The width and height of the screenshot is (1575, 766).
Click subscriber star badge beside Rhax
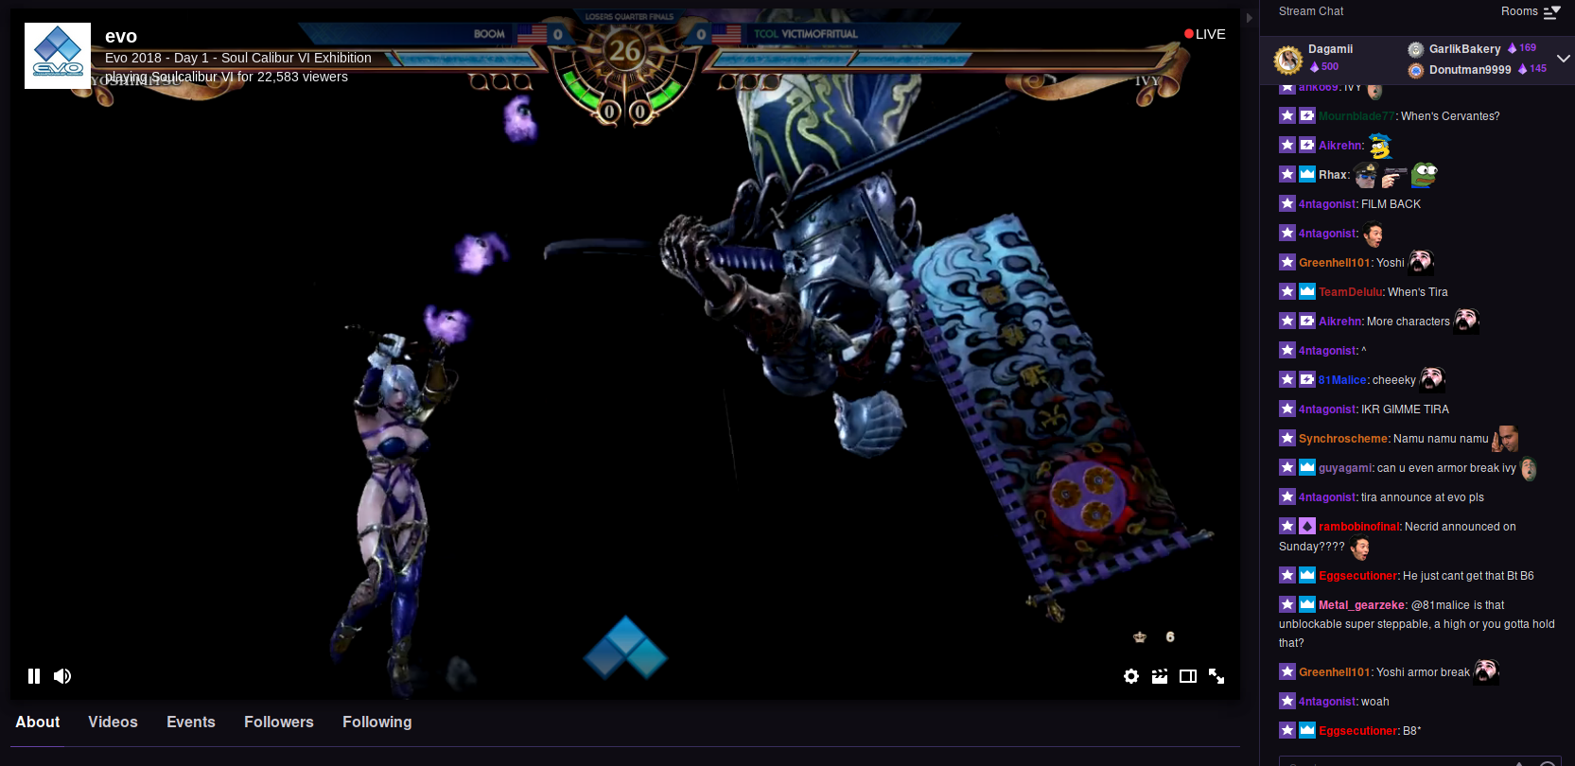pos(1287,174)
